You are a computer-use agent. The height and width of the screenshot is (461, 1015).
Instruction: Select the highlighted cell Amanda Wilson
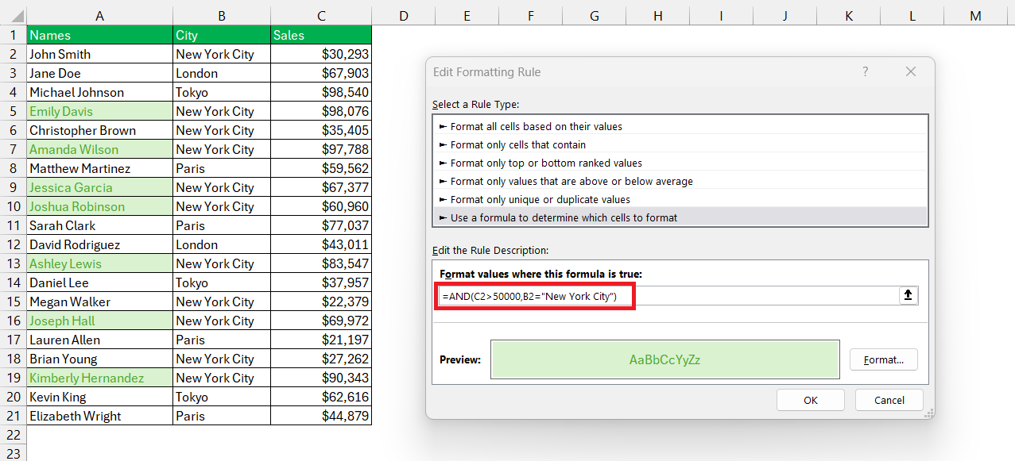tap(99, 149)
